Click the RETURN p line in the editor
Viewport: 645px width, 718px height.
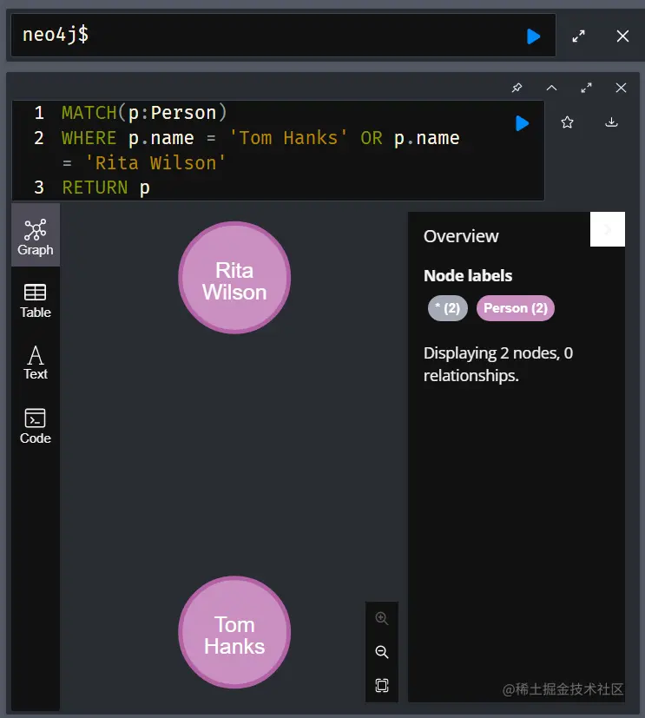pyautogui.click(x=106, y=188)
